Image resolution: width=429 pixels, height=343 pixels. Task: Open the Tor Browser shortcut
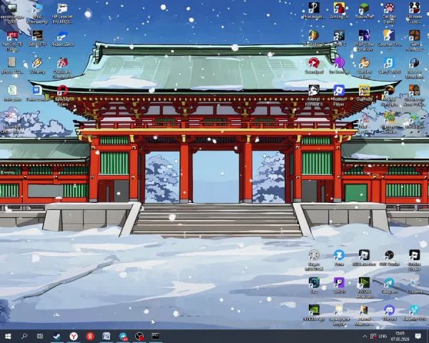pyautogui.click(x=339, y=66)
